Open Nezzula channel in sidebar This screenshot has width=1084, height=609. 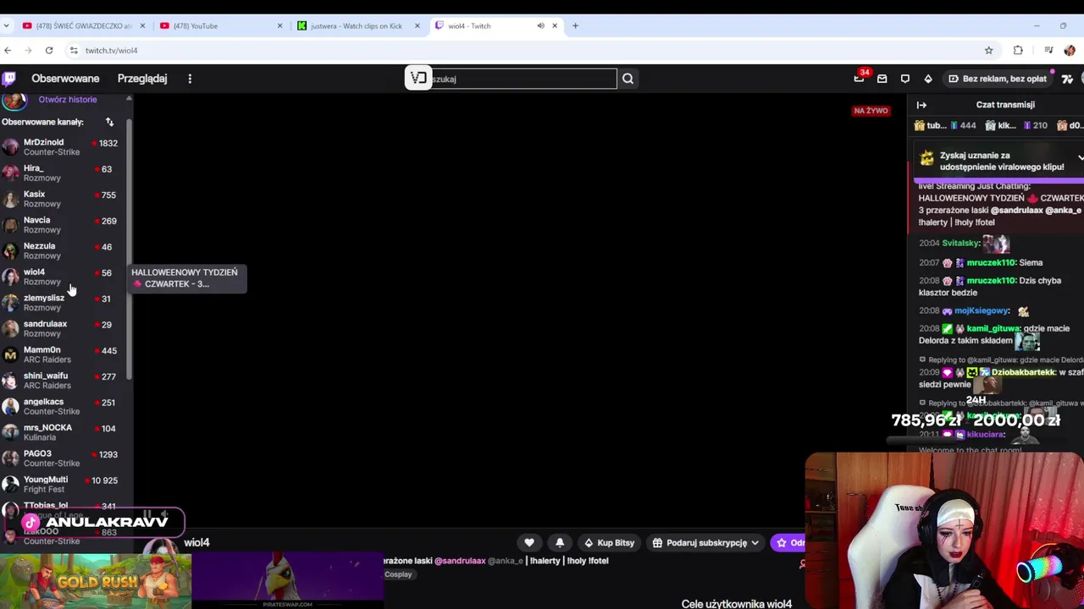point(64,250)
